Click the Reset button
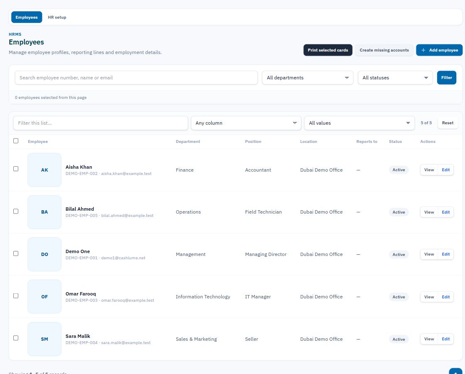This screenshot has height=374, width=465. [x=448, y=123]
